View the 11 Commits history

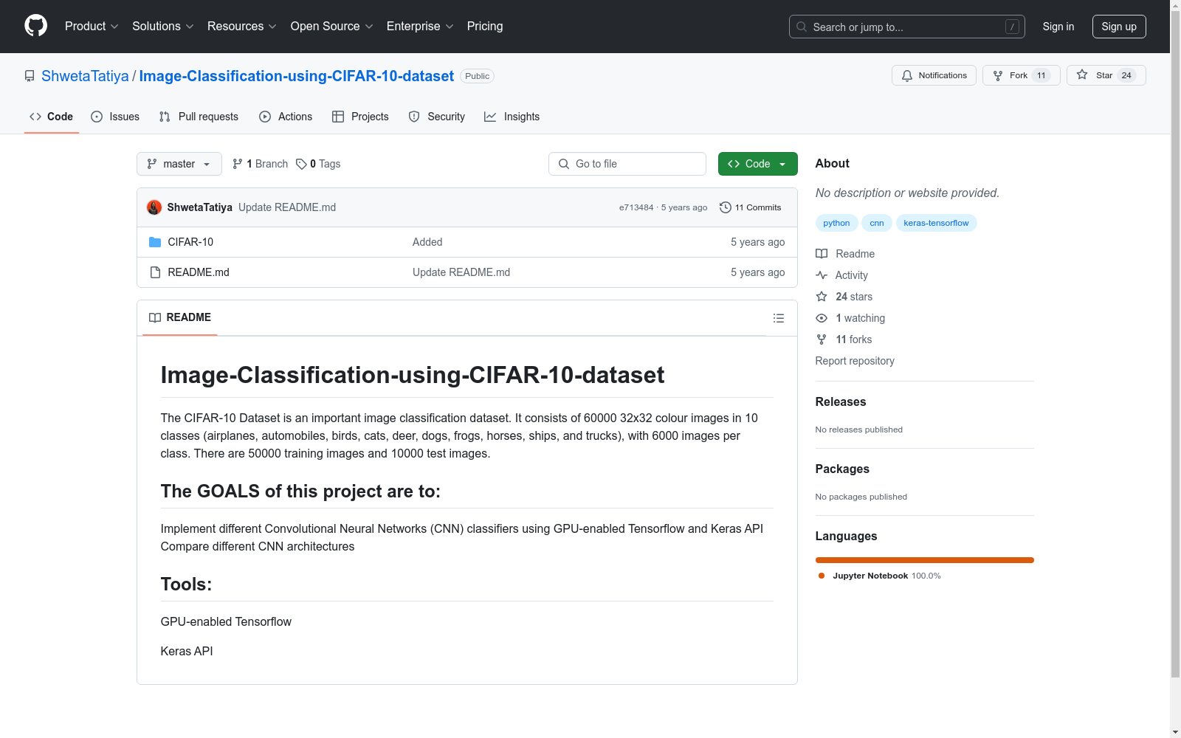point(751,207)
